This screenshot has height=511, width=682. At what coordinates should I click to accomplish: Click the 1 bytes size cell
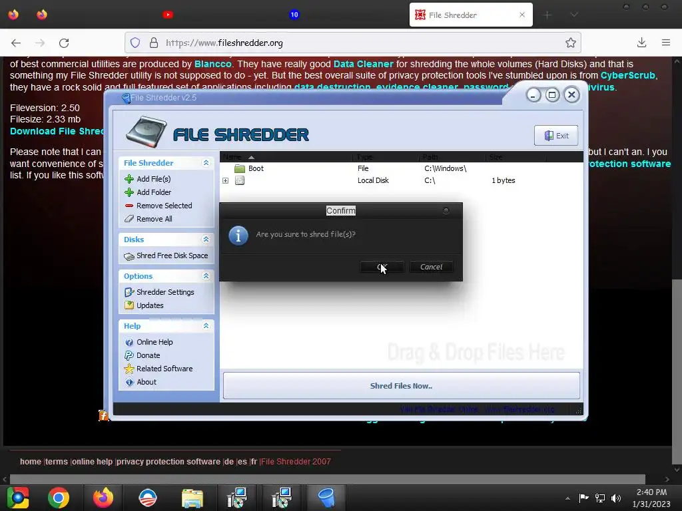tap(504, 180)
